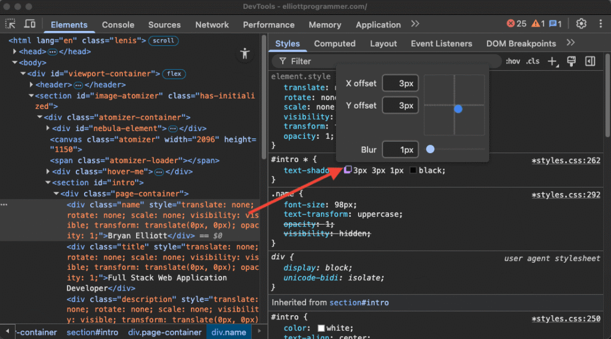
Task: Click the red error count indicator
Action: [516, 24]
